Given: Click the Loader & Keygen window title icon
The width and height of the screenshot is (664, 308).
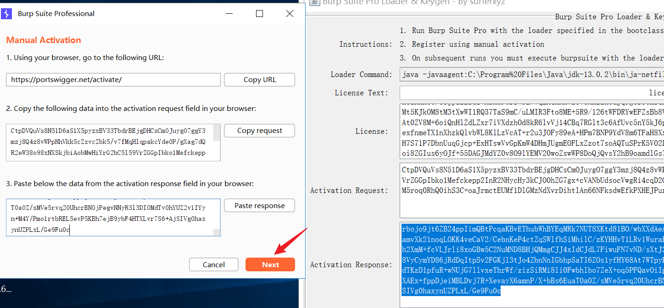Looking at the screenshot, I should click(315, 2).
